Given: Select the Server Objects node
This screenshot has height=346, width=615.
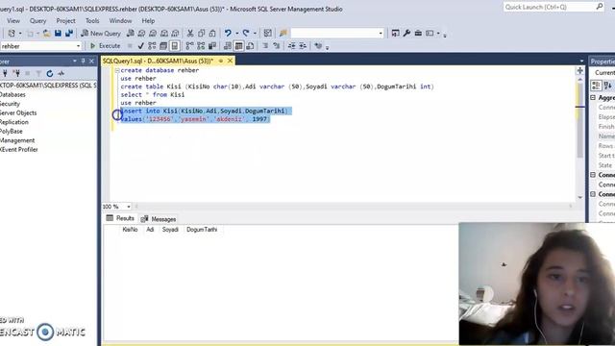Looking at the screenshot, I should point(18,113).
